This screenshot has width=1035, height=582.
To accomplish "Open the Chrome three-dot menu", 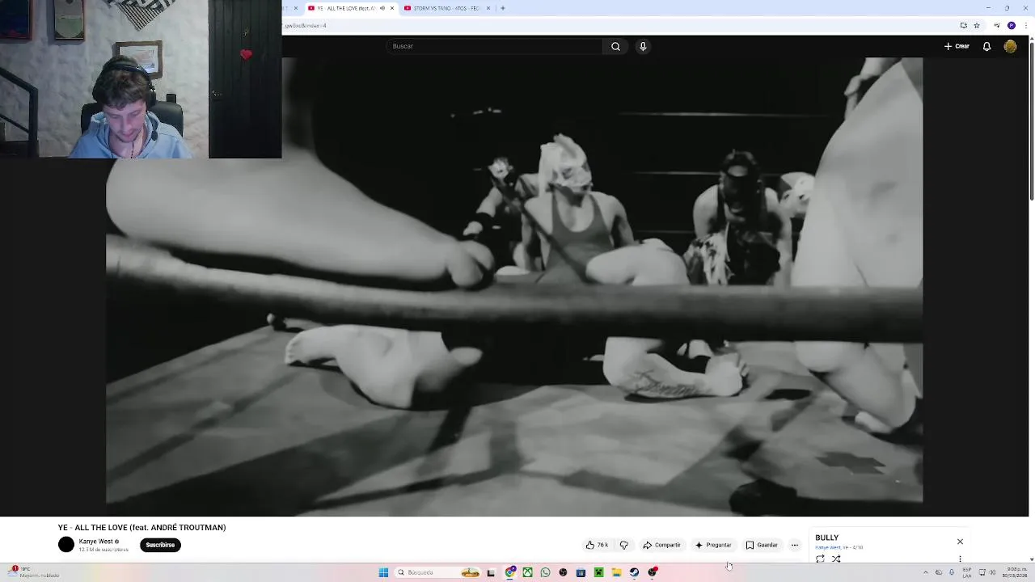I will (x=1024, y=25).
